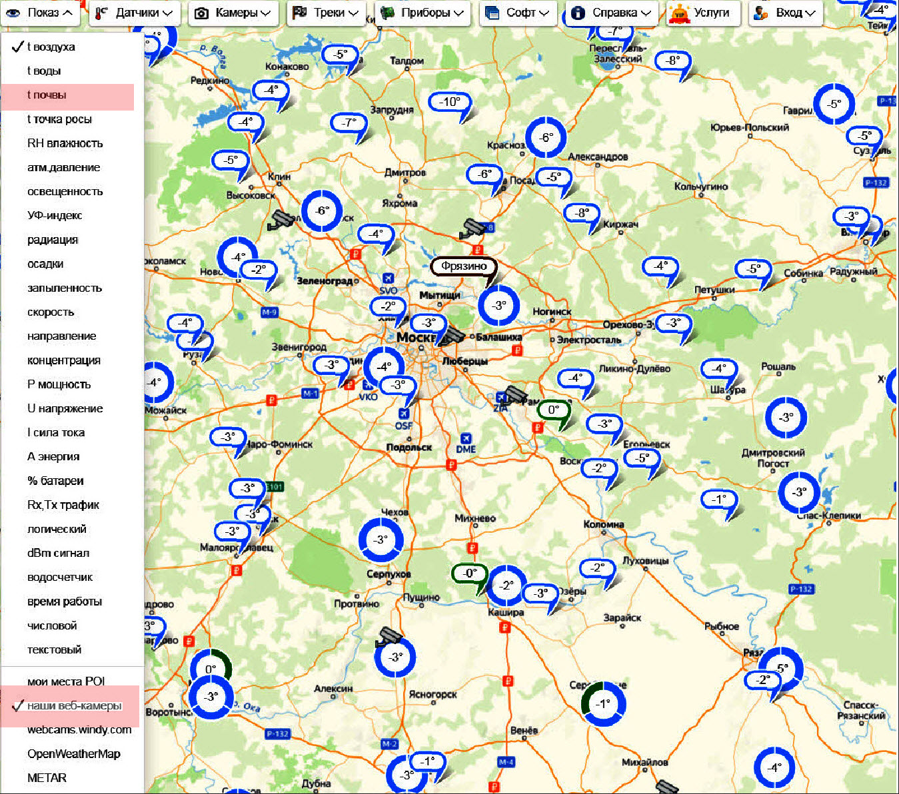The height and width of the screenshot is (794, 899).
Task: Uncheck 'наши веб-камеры' option
Action: pos(73,705)
